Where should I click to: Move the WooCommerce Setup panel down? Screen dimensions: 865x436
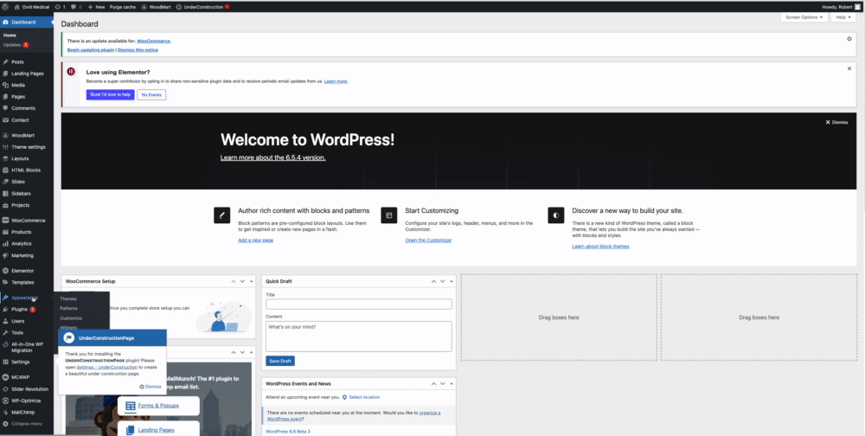(242, 281)
